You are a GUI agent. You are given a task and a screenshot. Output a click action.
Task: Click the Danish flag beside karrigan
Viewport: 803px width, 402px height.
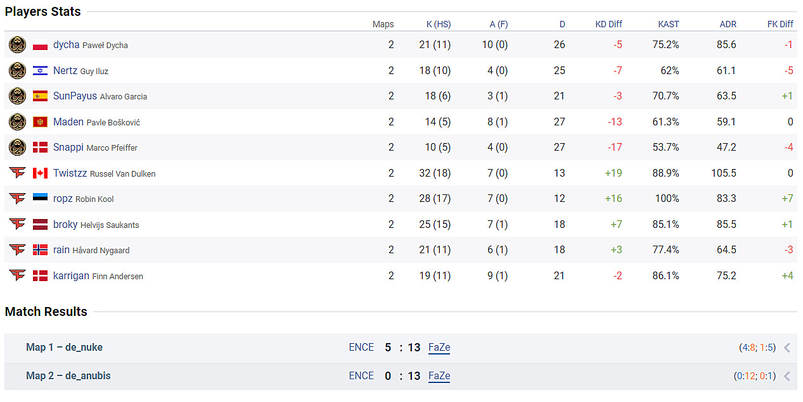pos(40,275)
